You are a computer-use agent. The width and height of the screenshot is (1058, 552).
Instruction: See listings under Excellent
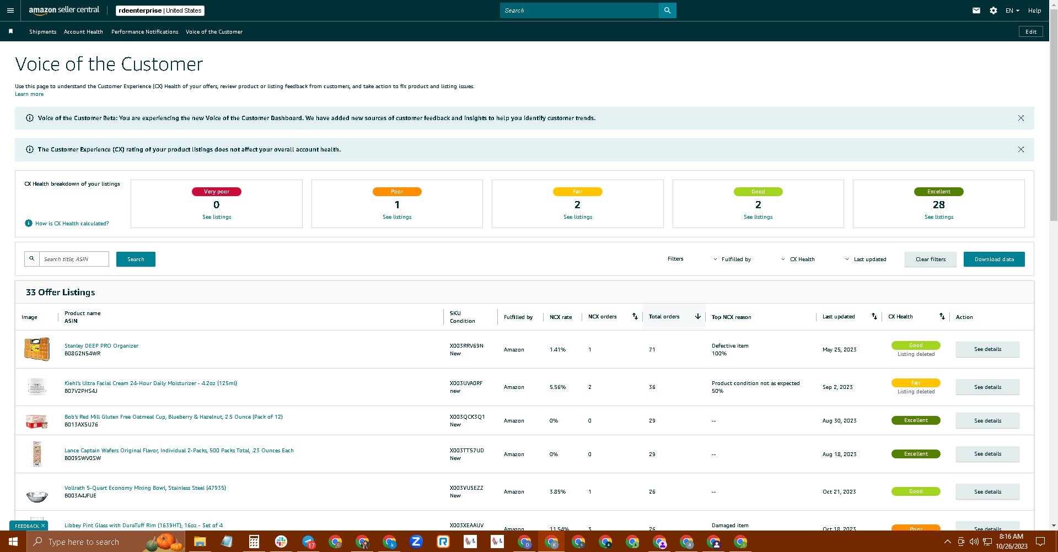click(x=939, y=217)
